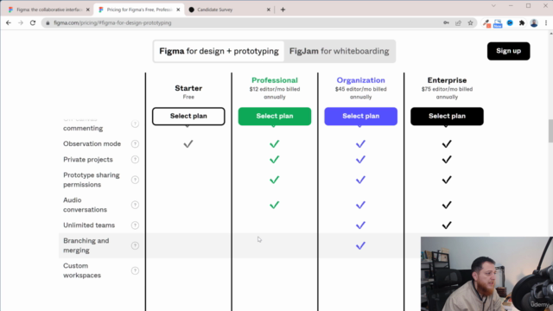Click the Prototype sharing permissions label
Viewport: 553px width, 311px height.
click(92, 180)
